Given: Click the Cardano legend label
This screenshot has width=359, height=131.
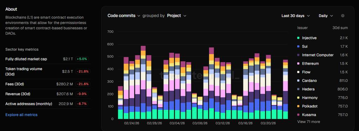Looking at the screenshot, I should 309,81.
